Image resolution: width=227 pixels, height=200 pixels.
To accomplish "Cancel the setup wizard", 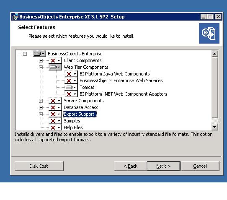I will pyautogui.click(x=200, y=166).
